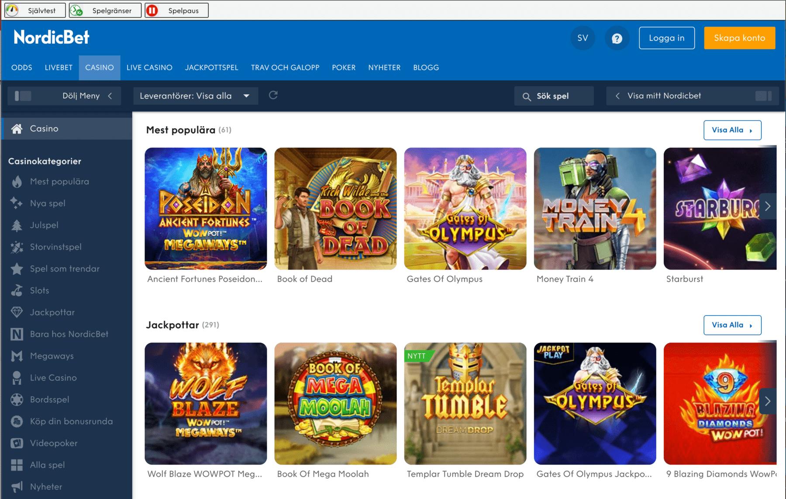Viewport: 786px width, 499px height.
Task: Click the Självtest gauge icon
Action: 13,10
